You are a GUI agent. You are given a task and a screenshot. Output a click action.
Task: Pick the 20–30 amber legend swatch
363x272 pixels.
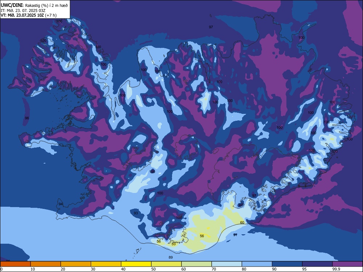pos(76,264)
